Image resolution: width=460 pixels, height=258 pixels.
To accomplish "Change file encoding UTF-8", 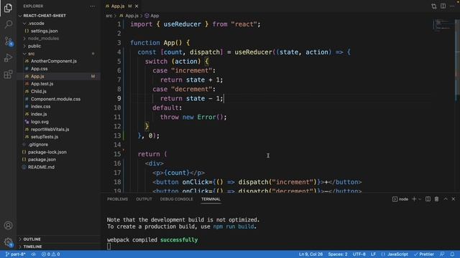I will (x=359, y=254).
